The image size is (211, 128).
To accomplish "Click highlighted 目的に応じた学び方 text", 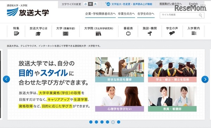I will 57,106.
